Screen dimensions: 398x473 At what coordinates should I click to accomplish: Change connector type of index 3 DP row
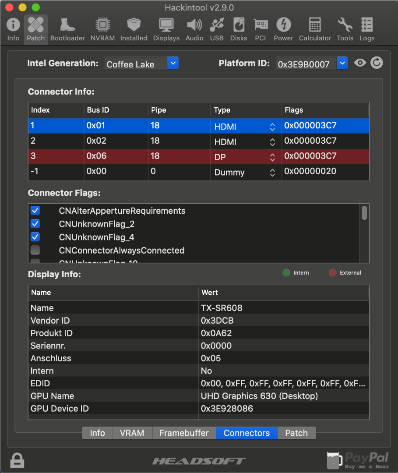(272, 157)
